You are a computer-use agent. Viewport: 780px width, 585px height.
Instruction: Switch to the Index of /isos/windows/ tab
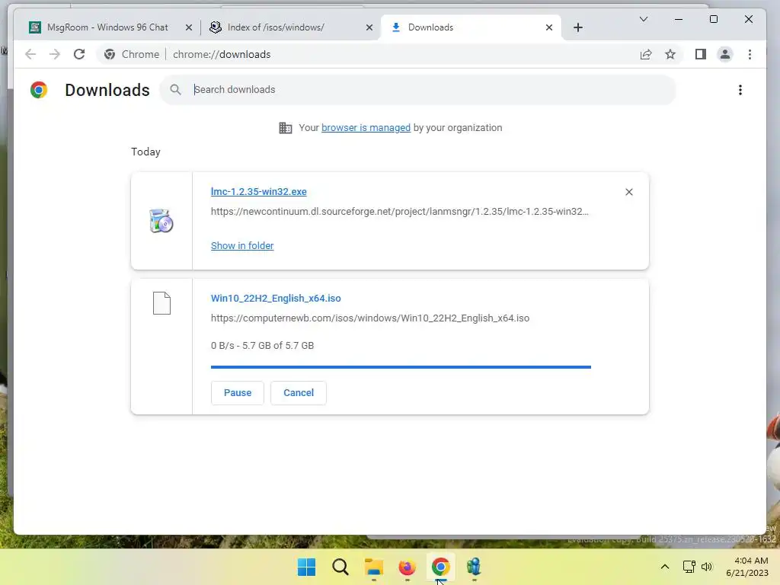275,27
